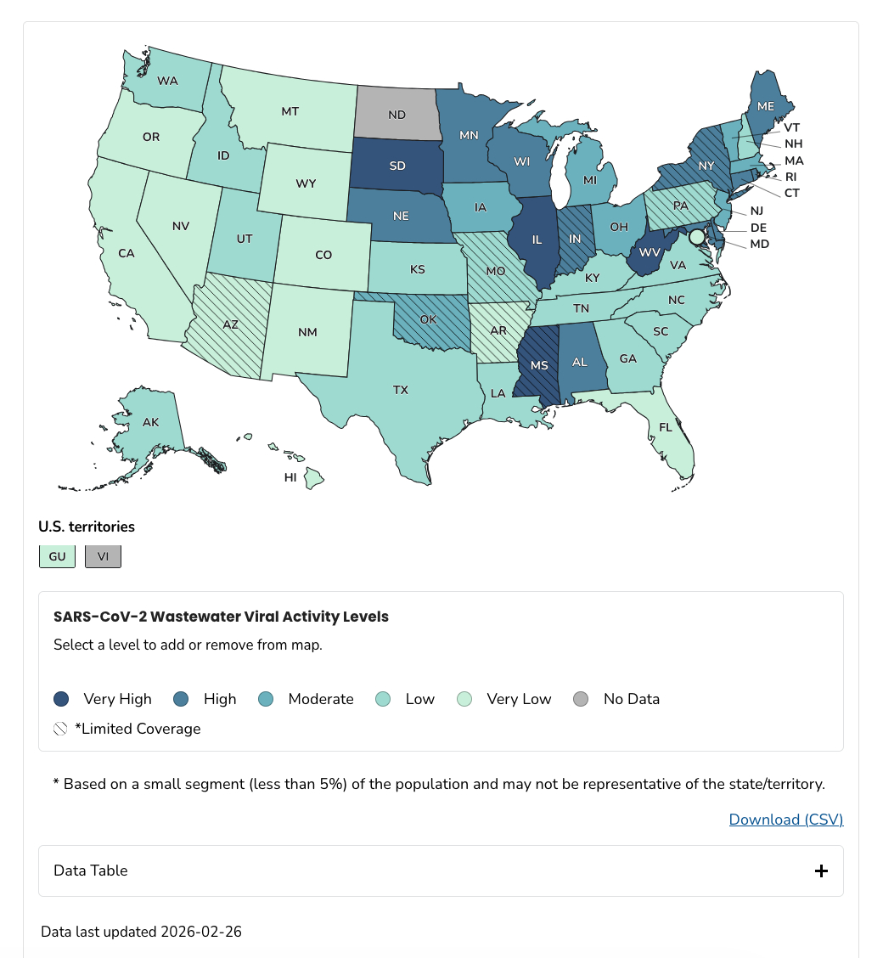
Task: Toggle the Very Low level filter
Action: (505, 699)
